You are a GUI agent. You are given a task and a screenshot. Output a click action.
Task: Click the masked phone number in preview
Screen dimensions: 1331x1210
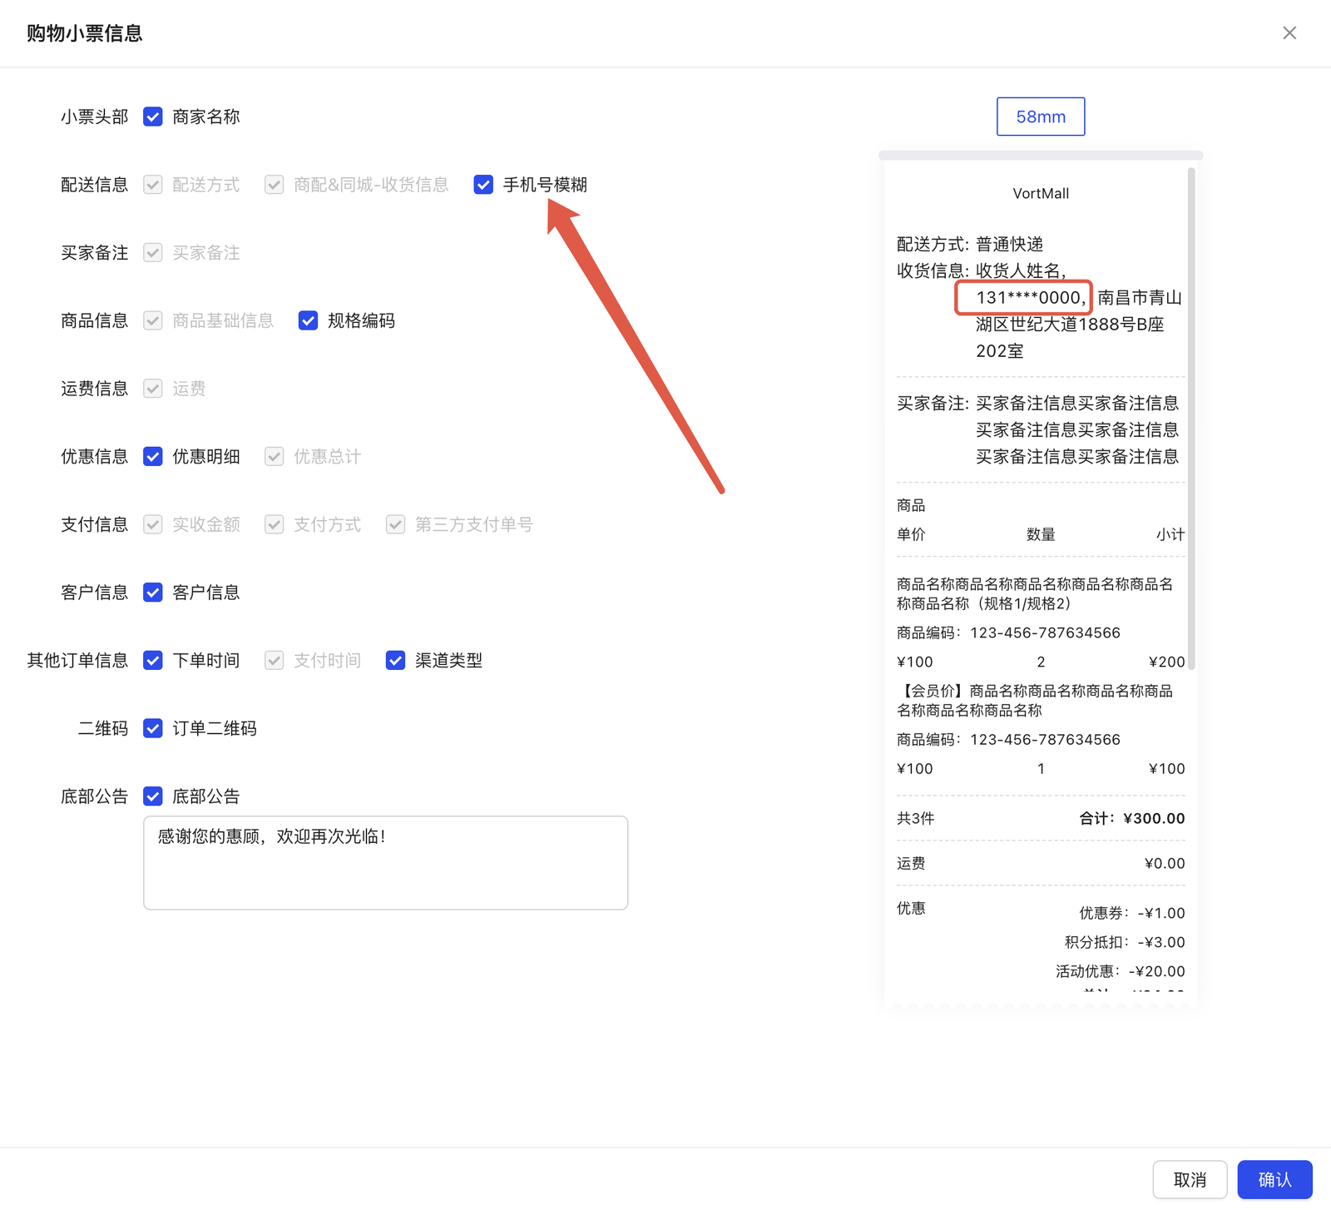coord(1028,298)
